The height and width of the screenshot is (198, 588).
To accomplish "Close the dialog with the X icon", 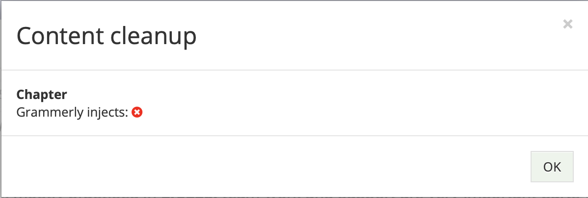I will click(568, 25).
